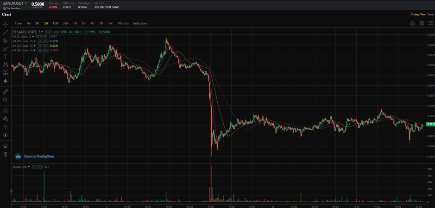Toggle visibility of all drawings with eye icon
Viewport: 435px width, 208px height.
tap(6, 135)
